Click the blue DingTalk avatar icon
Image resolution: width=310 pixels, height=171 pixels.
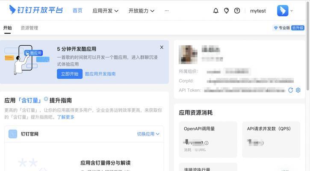283,11
